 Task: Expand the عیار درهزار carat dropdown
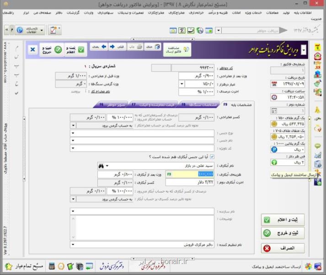point(182,84)
